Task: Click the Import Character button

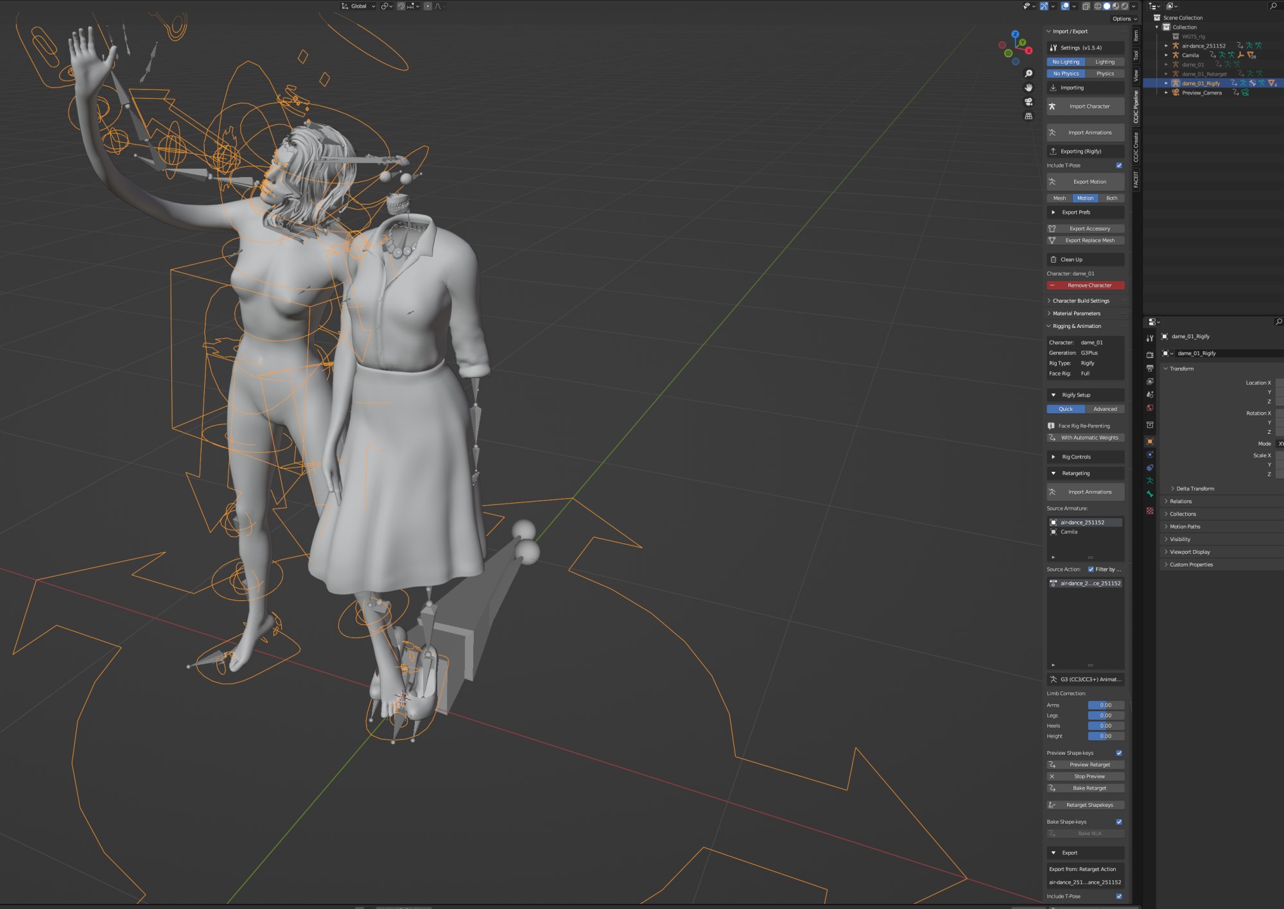Action: click(1086, 107)
